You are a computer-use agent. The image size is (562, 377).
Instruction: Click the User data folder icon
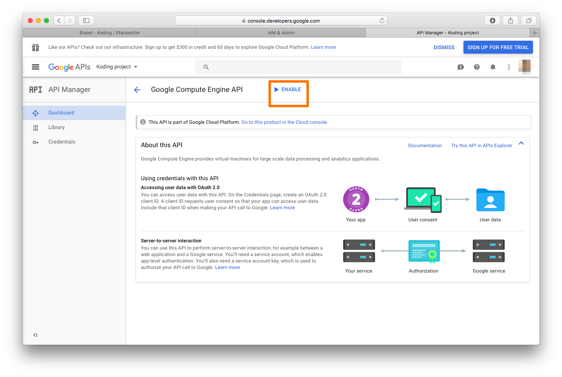[x=491, y=200]
